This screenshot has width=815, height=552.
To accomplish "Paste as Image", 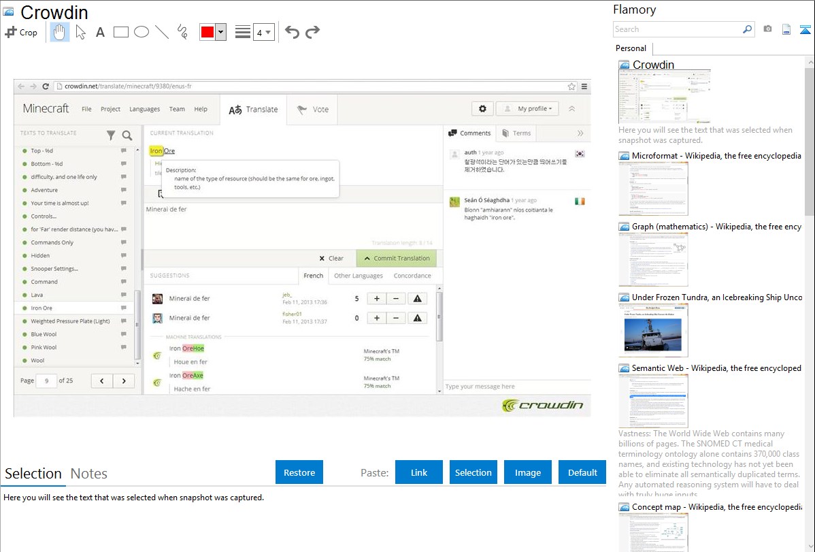I will (x=528, y=472).
